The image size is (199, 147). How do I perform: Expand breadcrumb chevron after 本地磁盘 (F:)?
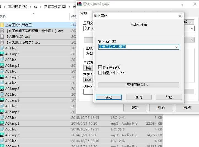[x=31, y=7]
